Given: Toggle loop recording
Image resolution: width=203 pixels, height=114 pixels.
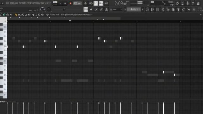Looking at the screenshot, I should [106, 3].
